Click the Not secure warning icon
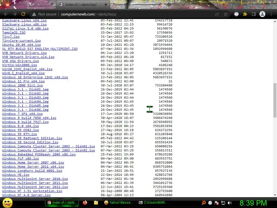Viewport: 277px width, 208px height. [x=34, y=14]
